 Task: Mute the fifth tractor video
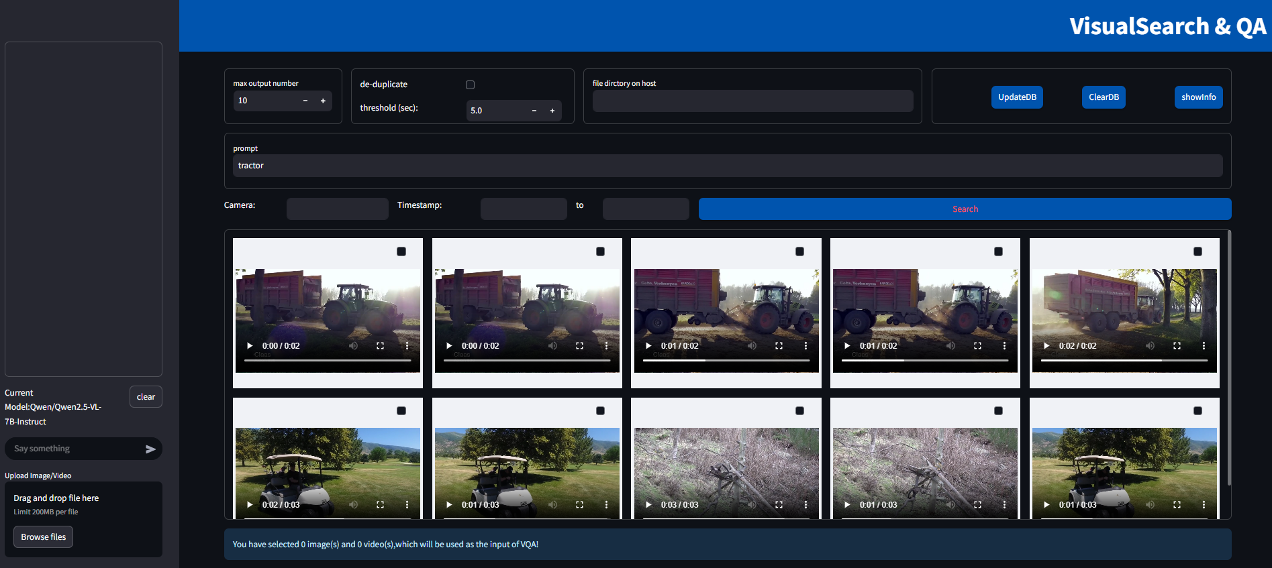pos(1150,346)
